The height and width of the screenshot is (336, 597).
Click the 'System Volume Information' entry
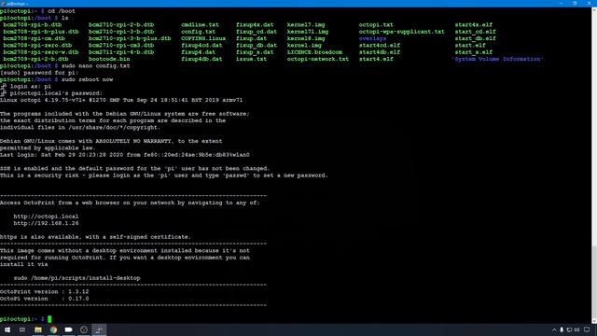497,59
